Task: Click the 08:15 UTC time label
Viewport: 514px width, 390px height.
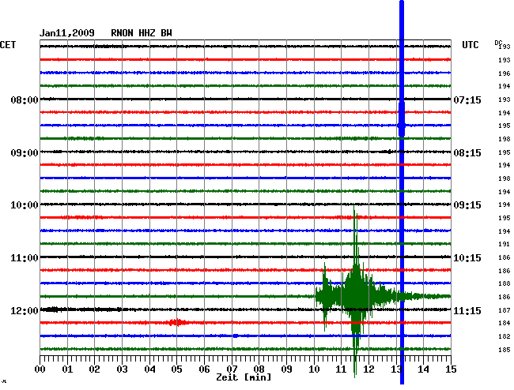Action: coord(467,153)
